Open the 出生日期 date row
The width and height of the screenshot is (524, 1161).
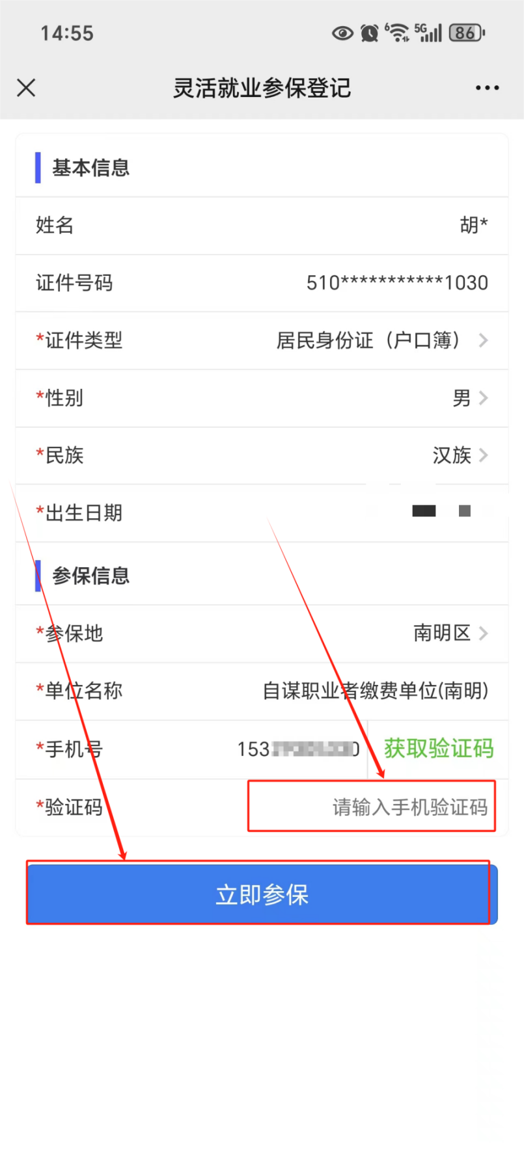(262, 513)
